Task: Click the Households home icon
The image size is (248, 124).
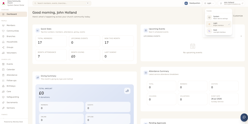Action: [3, 42]
